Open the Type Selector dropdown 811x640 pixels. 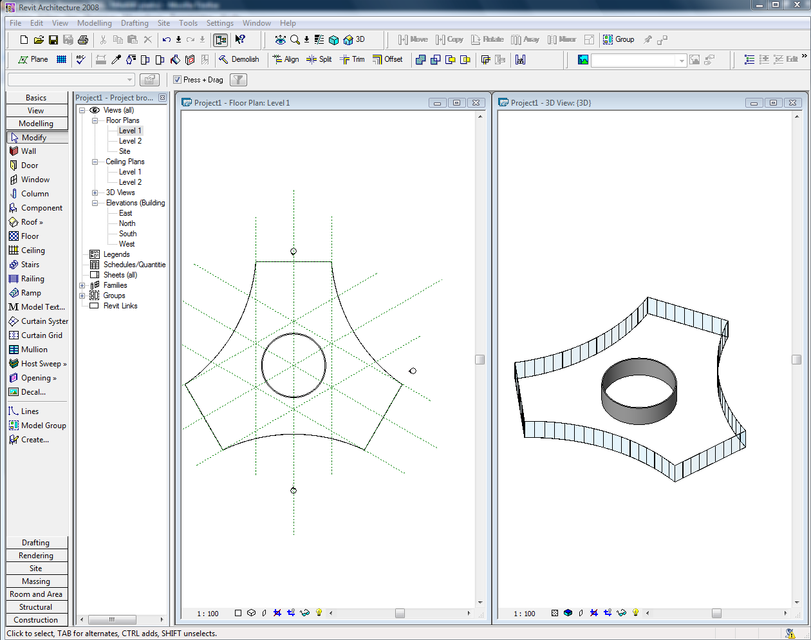(130, 80)
